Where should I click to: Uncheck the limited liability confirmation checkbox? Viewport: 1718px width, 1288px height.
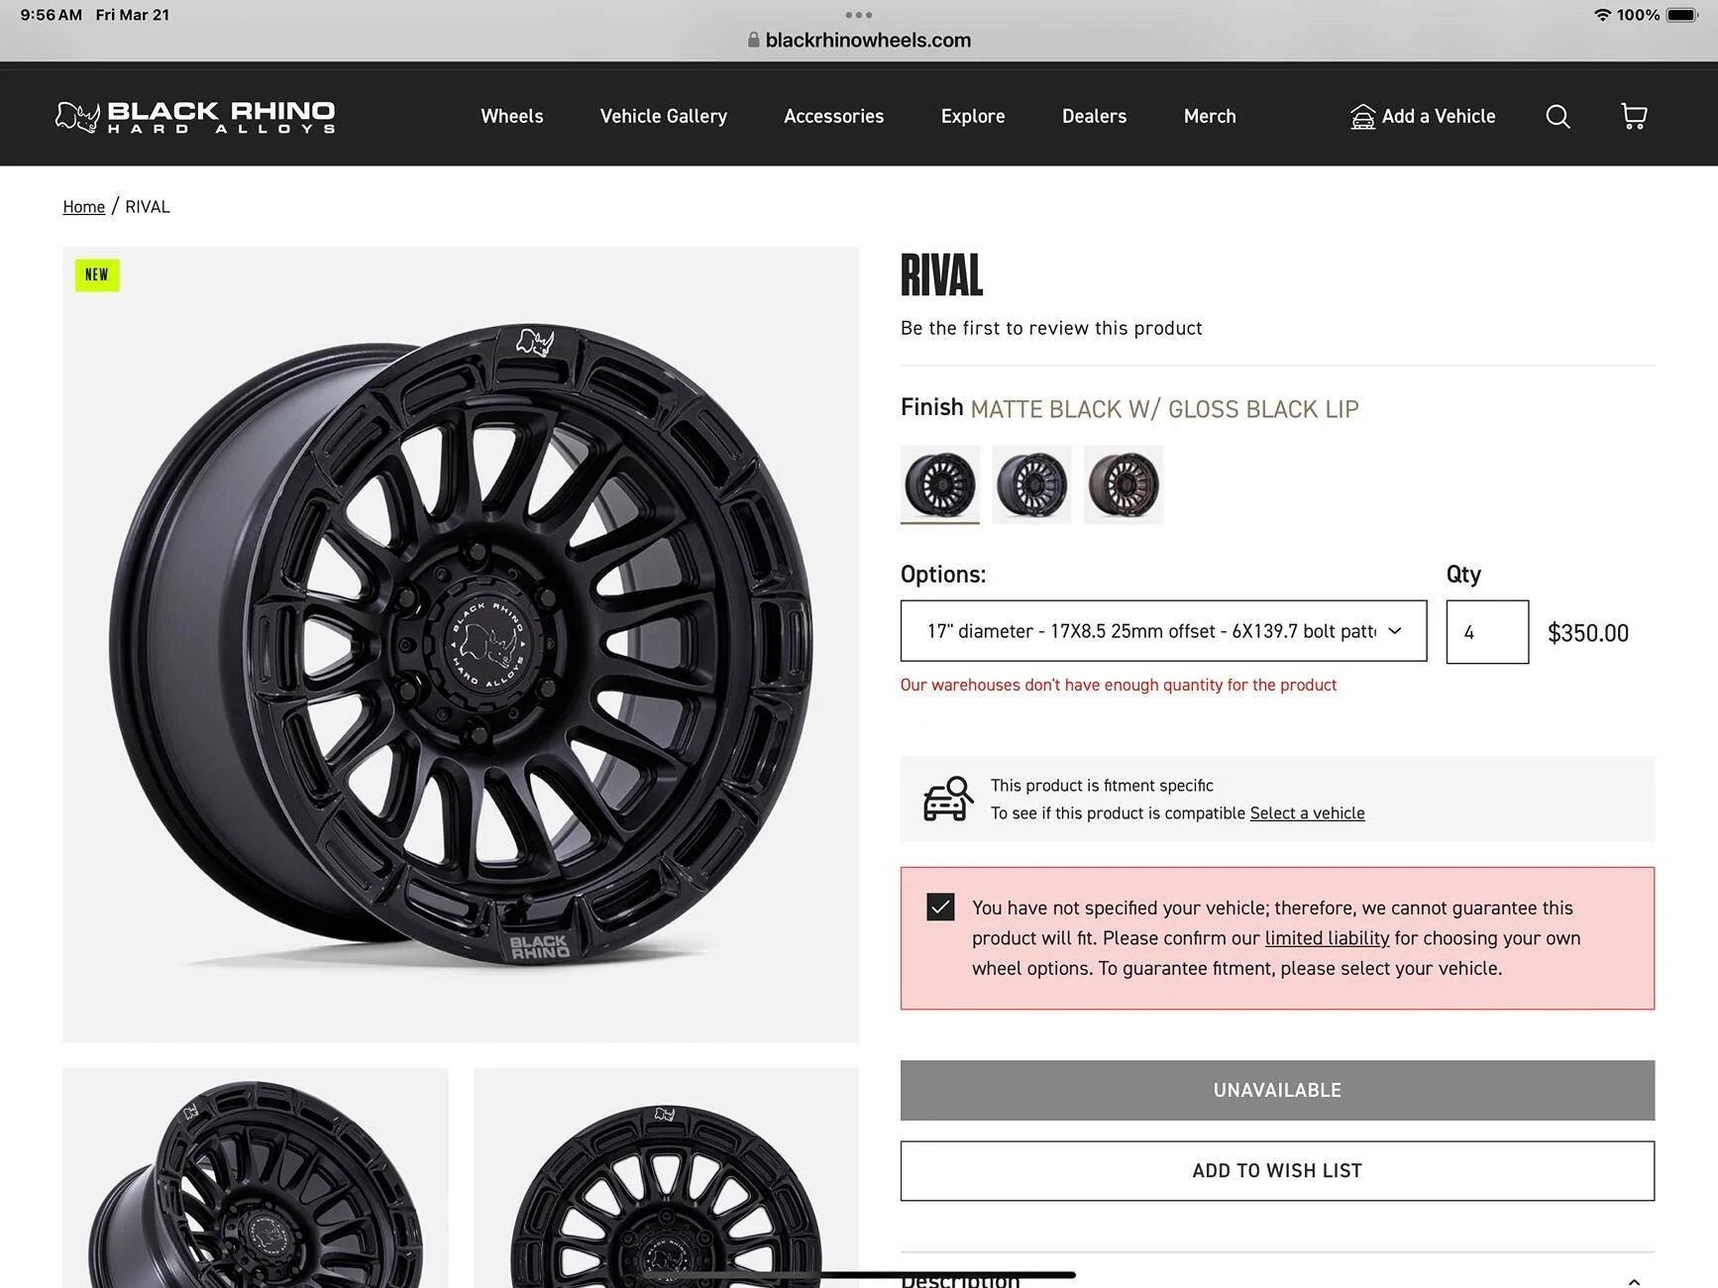[x=940, y=907]
